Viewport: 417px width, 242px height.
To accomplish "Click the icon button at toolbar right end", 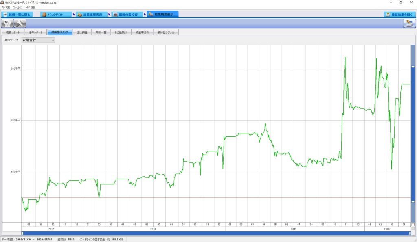I will point(408,23).
